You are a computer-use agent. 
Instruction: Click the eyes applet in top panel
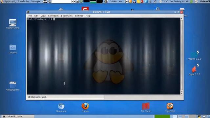[x=45, y=2]
